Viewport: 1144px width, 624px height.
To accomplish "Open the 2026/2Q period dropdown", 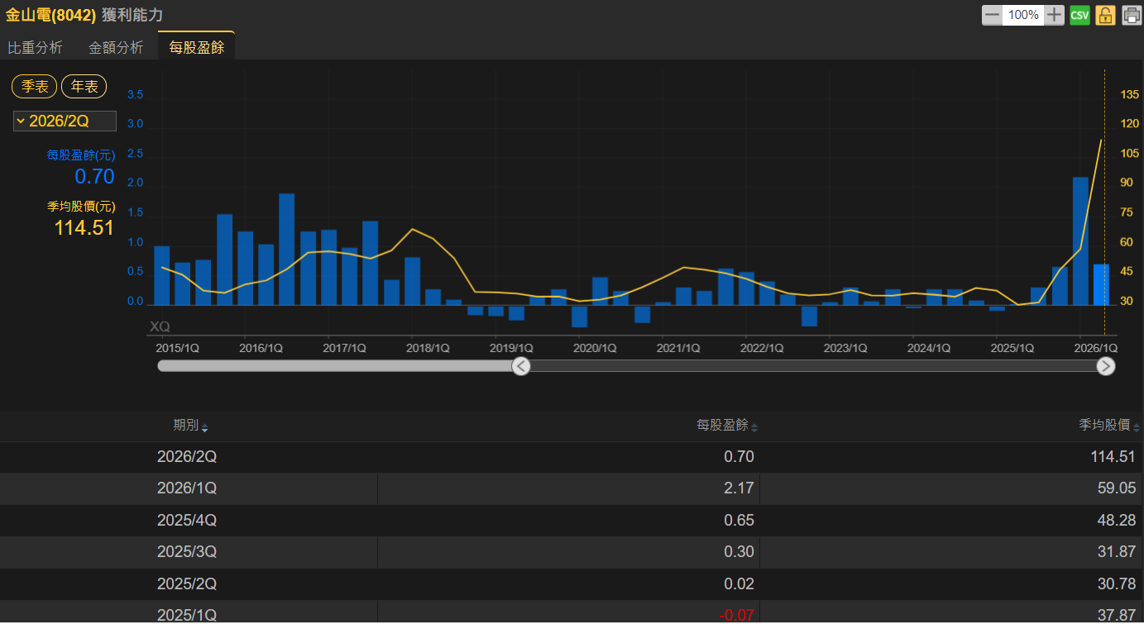I will point(65,121).
